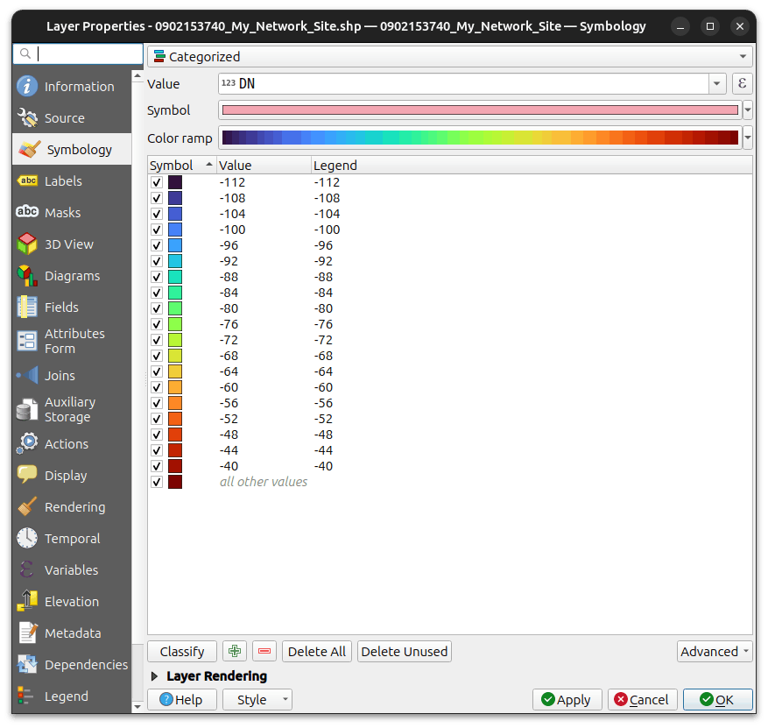Add a category with green plus button
Screen dimensions: 768x728
tap(235, 651)
